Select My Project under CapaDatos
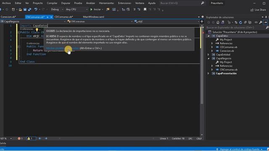Screen dimensions: 269x151 coord(226,40)
